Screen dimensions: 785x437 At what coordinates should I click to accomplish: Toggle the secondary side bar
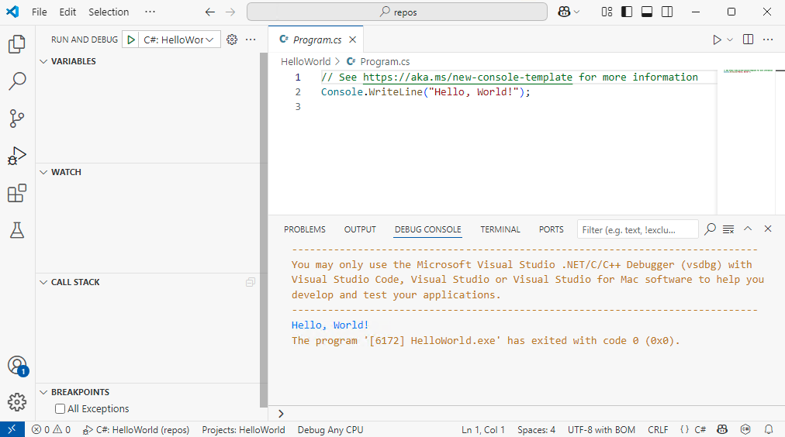667,12
